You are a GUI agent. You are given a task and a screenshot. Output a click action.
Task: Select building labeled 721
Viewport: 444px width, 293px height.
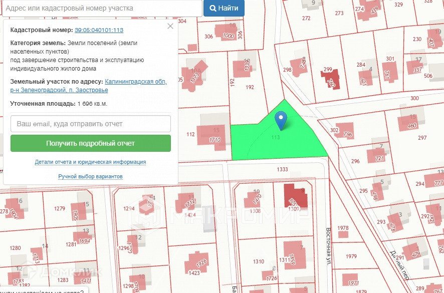(x=376, y=156)
